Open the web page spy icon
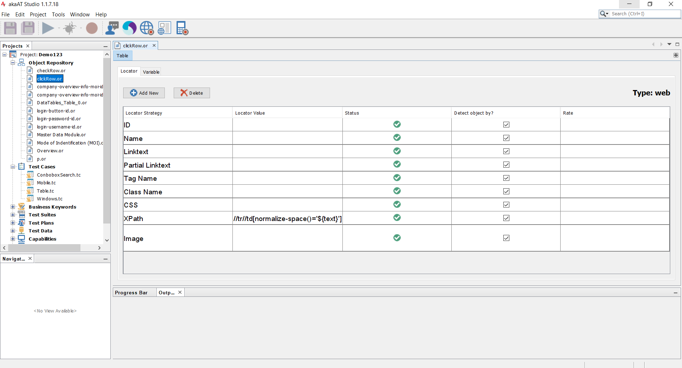The image size is (682, 368). 164,28
